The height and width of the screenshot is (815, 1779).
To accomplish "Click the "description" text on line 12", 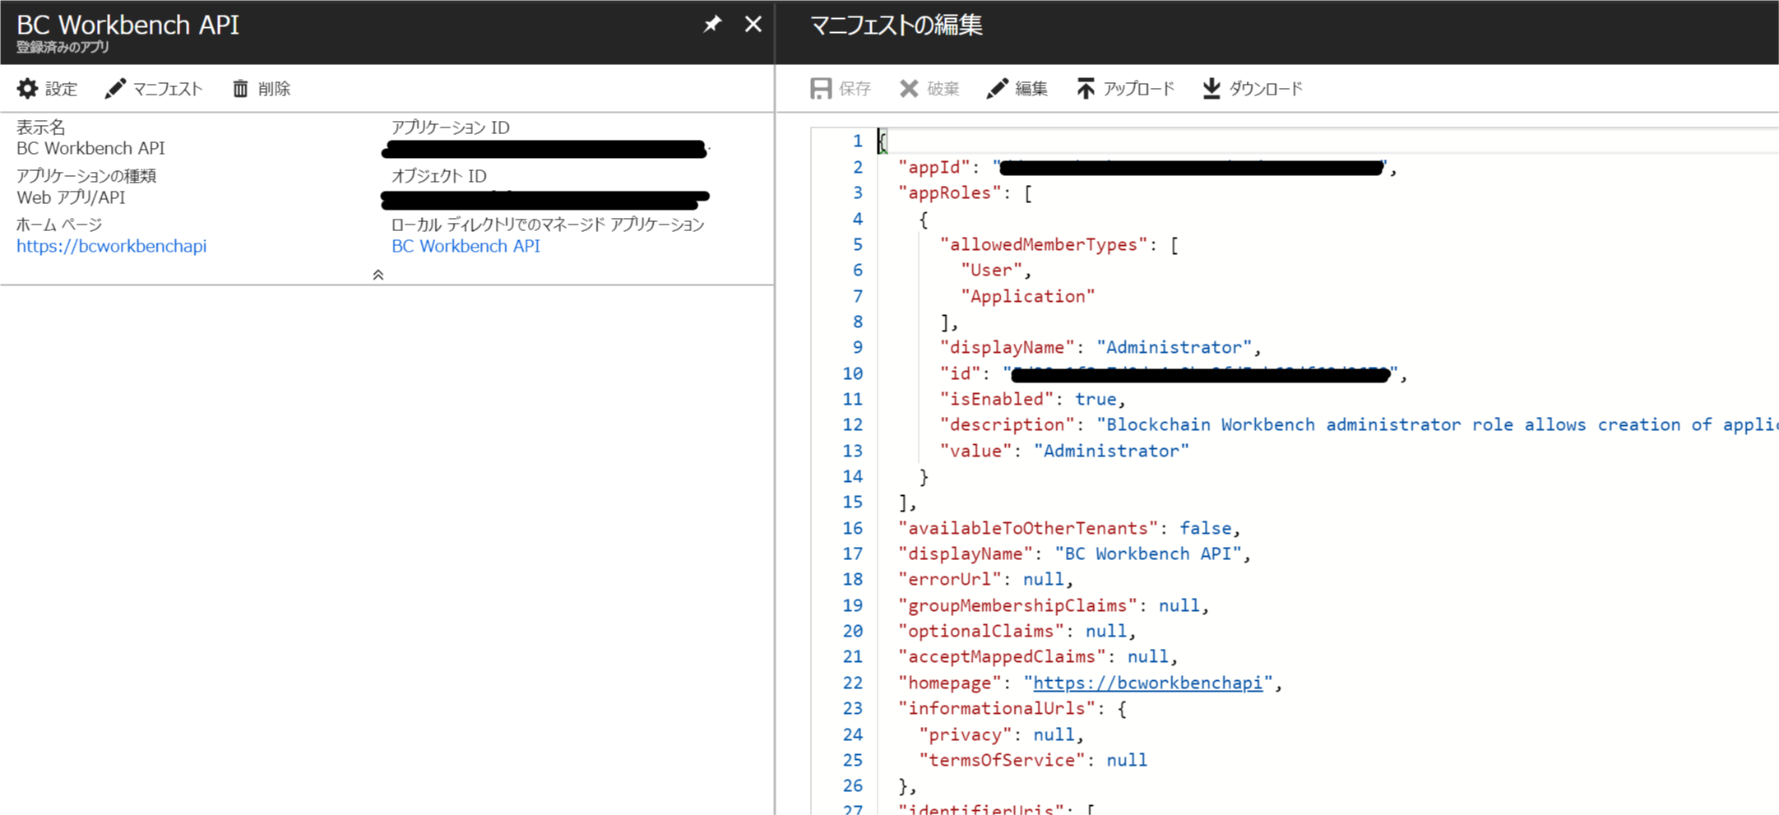I will 1008,425.
